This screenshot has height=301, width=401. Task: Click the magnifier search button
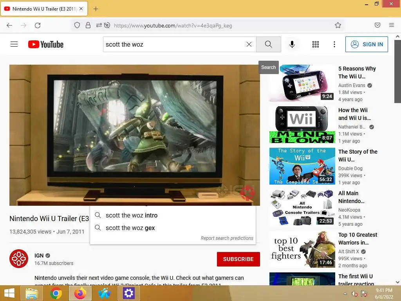point(268,44)
